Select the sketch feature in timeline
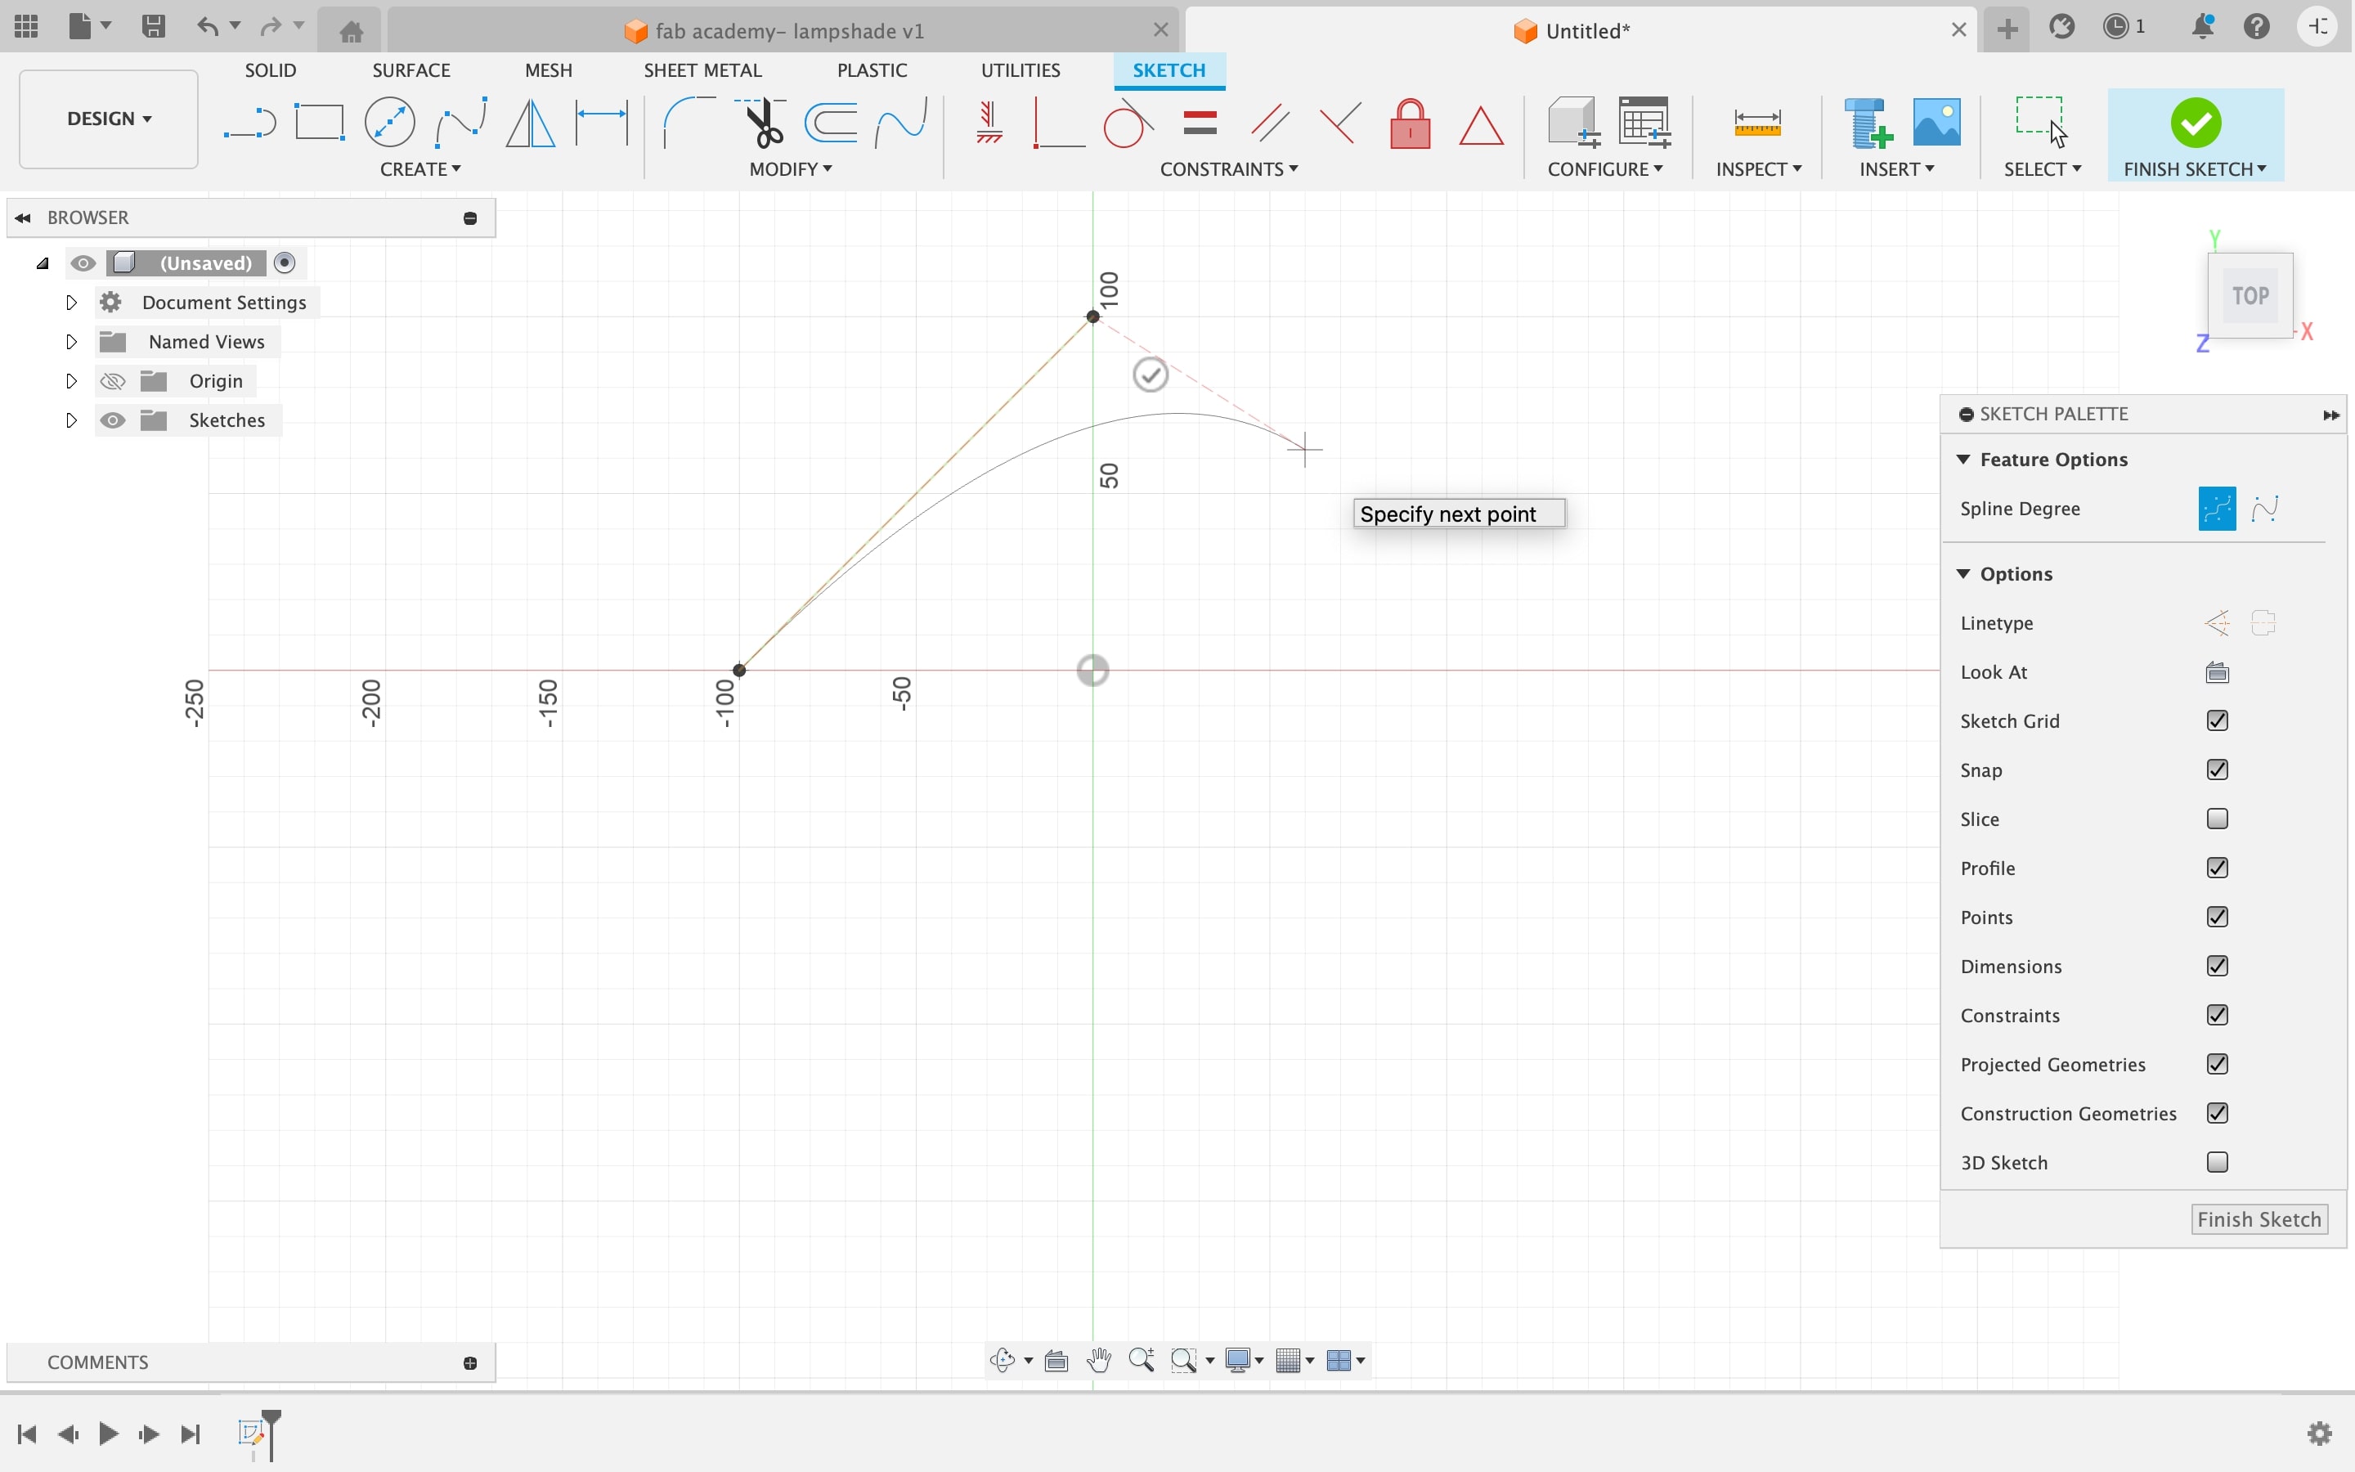This screenshot has height=1472, width=2355. (250, 1432)
